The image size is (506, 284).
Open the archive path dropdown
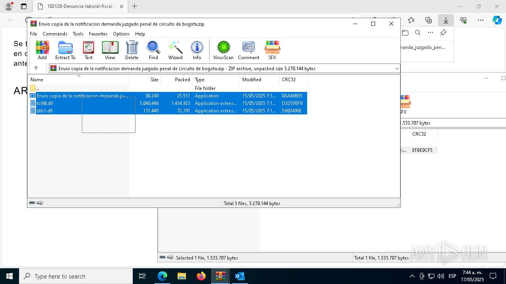point(397,69)
